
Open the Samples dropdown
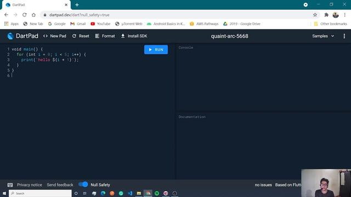click(323, 36)
